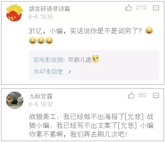Click the 2110 like count
The height and width of the screenshot is (142, 165).
[x=141, y=8]
